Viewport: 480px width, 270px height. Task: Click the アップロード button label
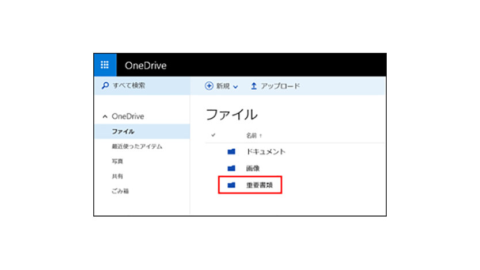coord(280,86)
